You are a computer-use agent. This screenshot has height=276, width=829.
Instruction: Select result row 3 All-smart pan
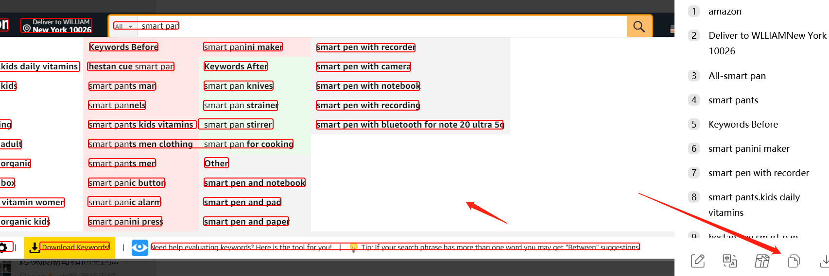coord(737,76)
